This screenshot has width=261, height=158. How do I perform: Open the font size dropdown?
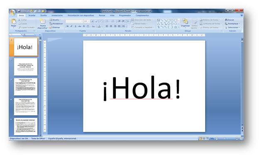click(x=89, y=21)
